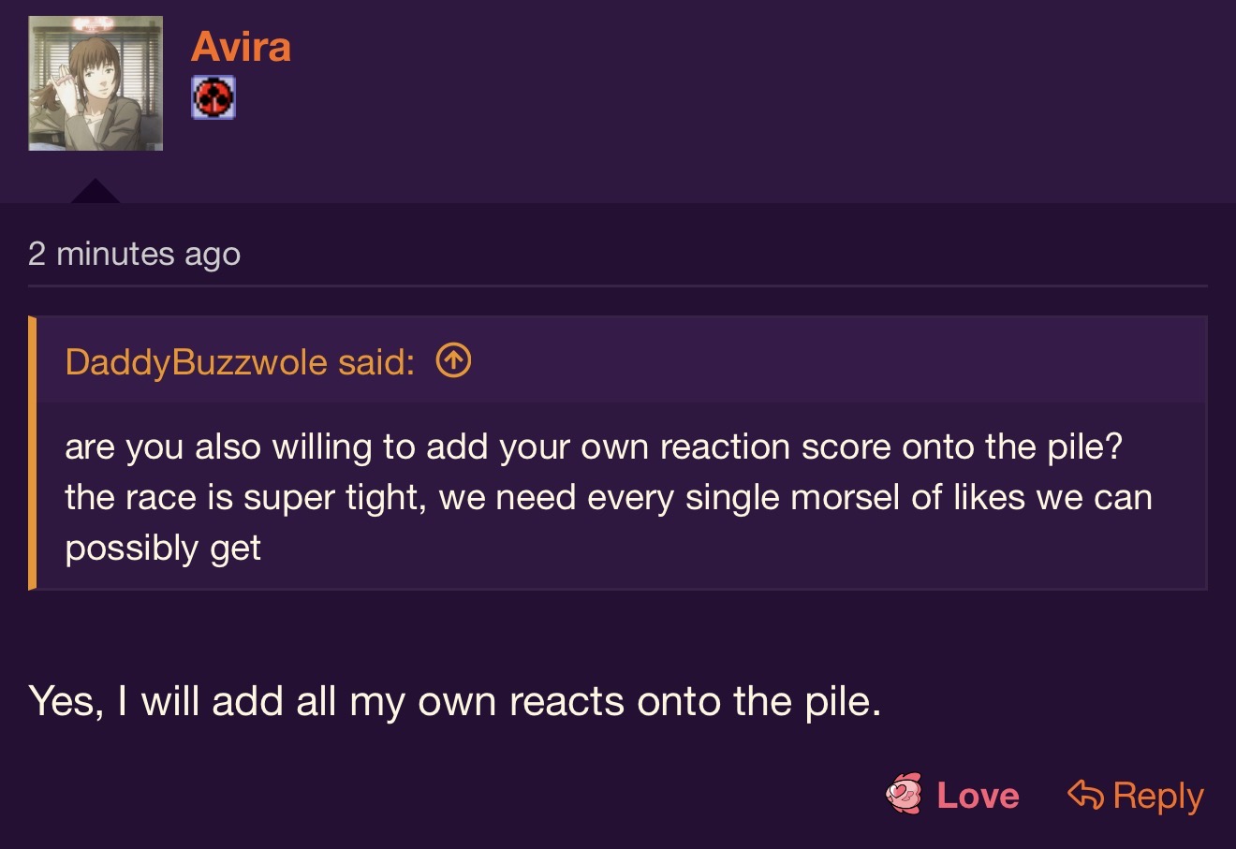
Task: Click the pink Love reaction icon
Action: tap(904, 795)
